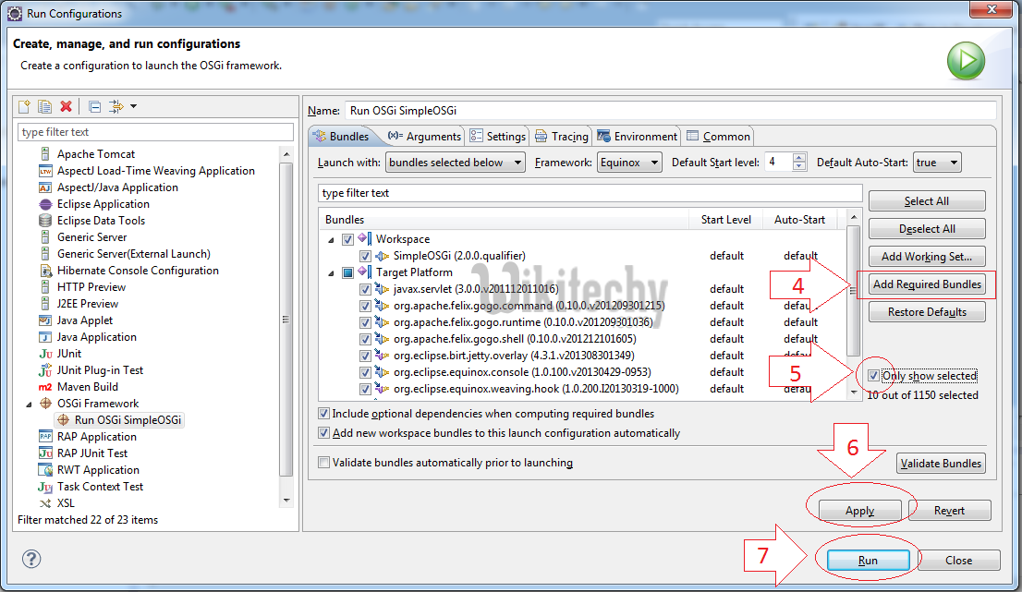This screenshot has height=592, width=1022.
Task: Enable Validate bundles automatically prior to launching
Action: (x=323, y=463)
